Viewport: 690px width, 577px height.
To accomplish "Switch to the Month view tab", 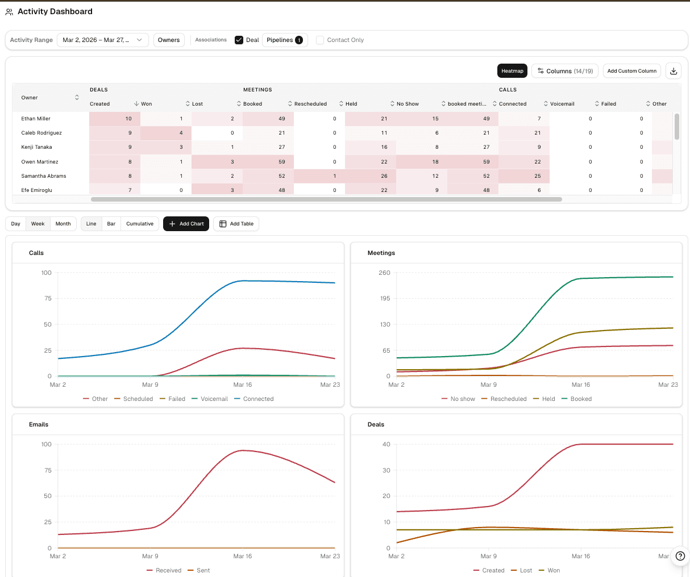I will coord(63,224).
